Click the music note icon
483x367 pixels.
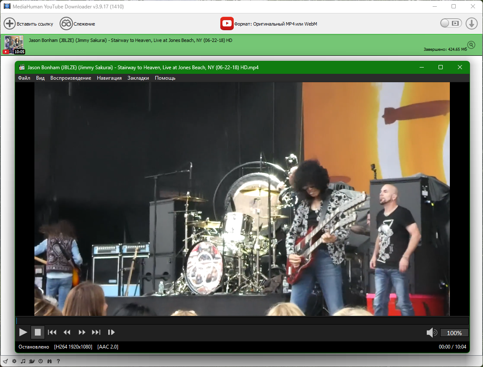[x=23, y=361]
